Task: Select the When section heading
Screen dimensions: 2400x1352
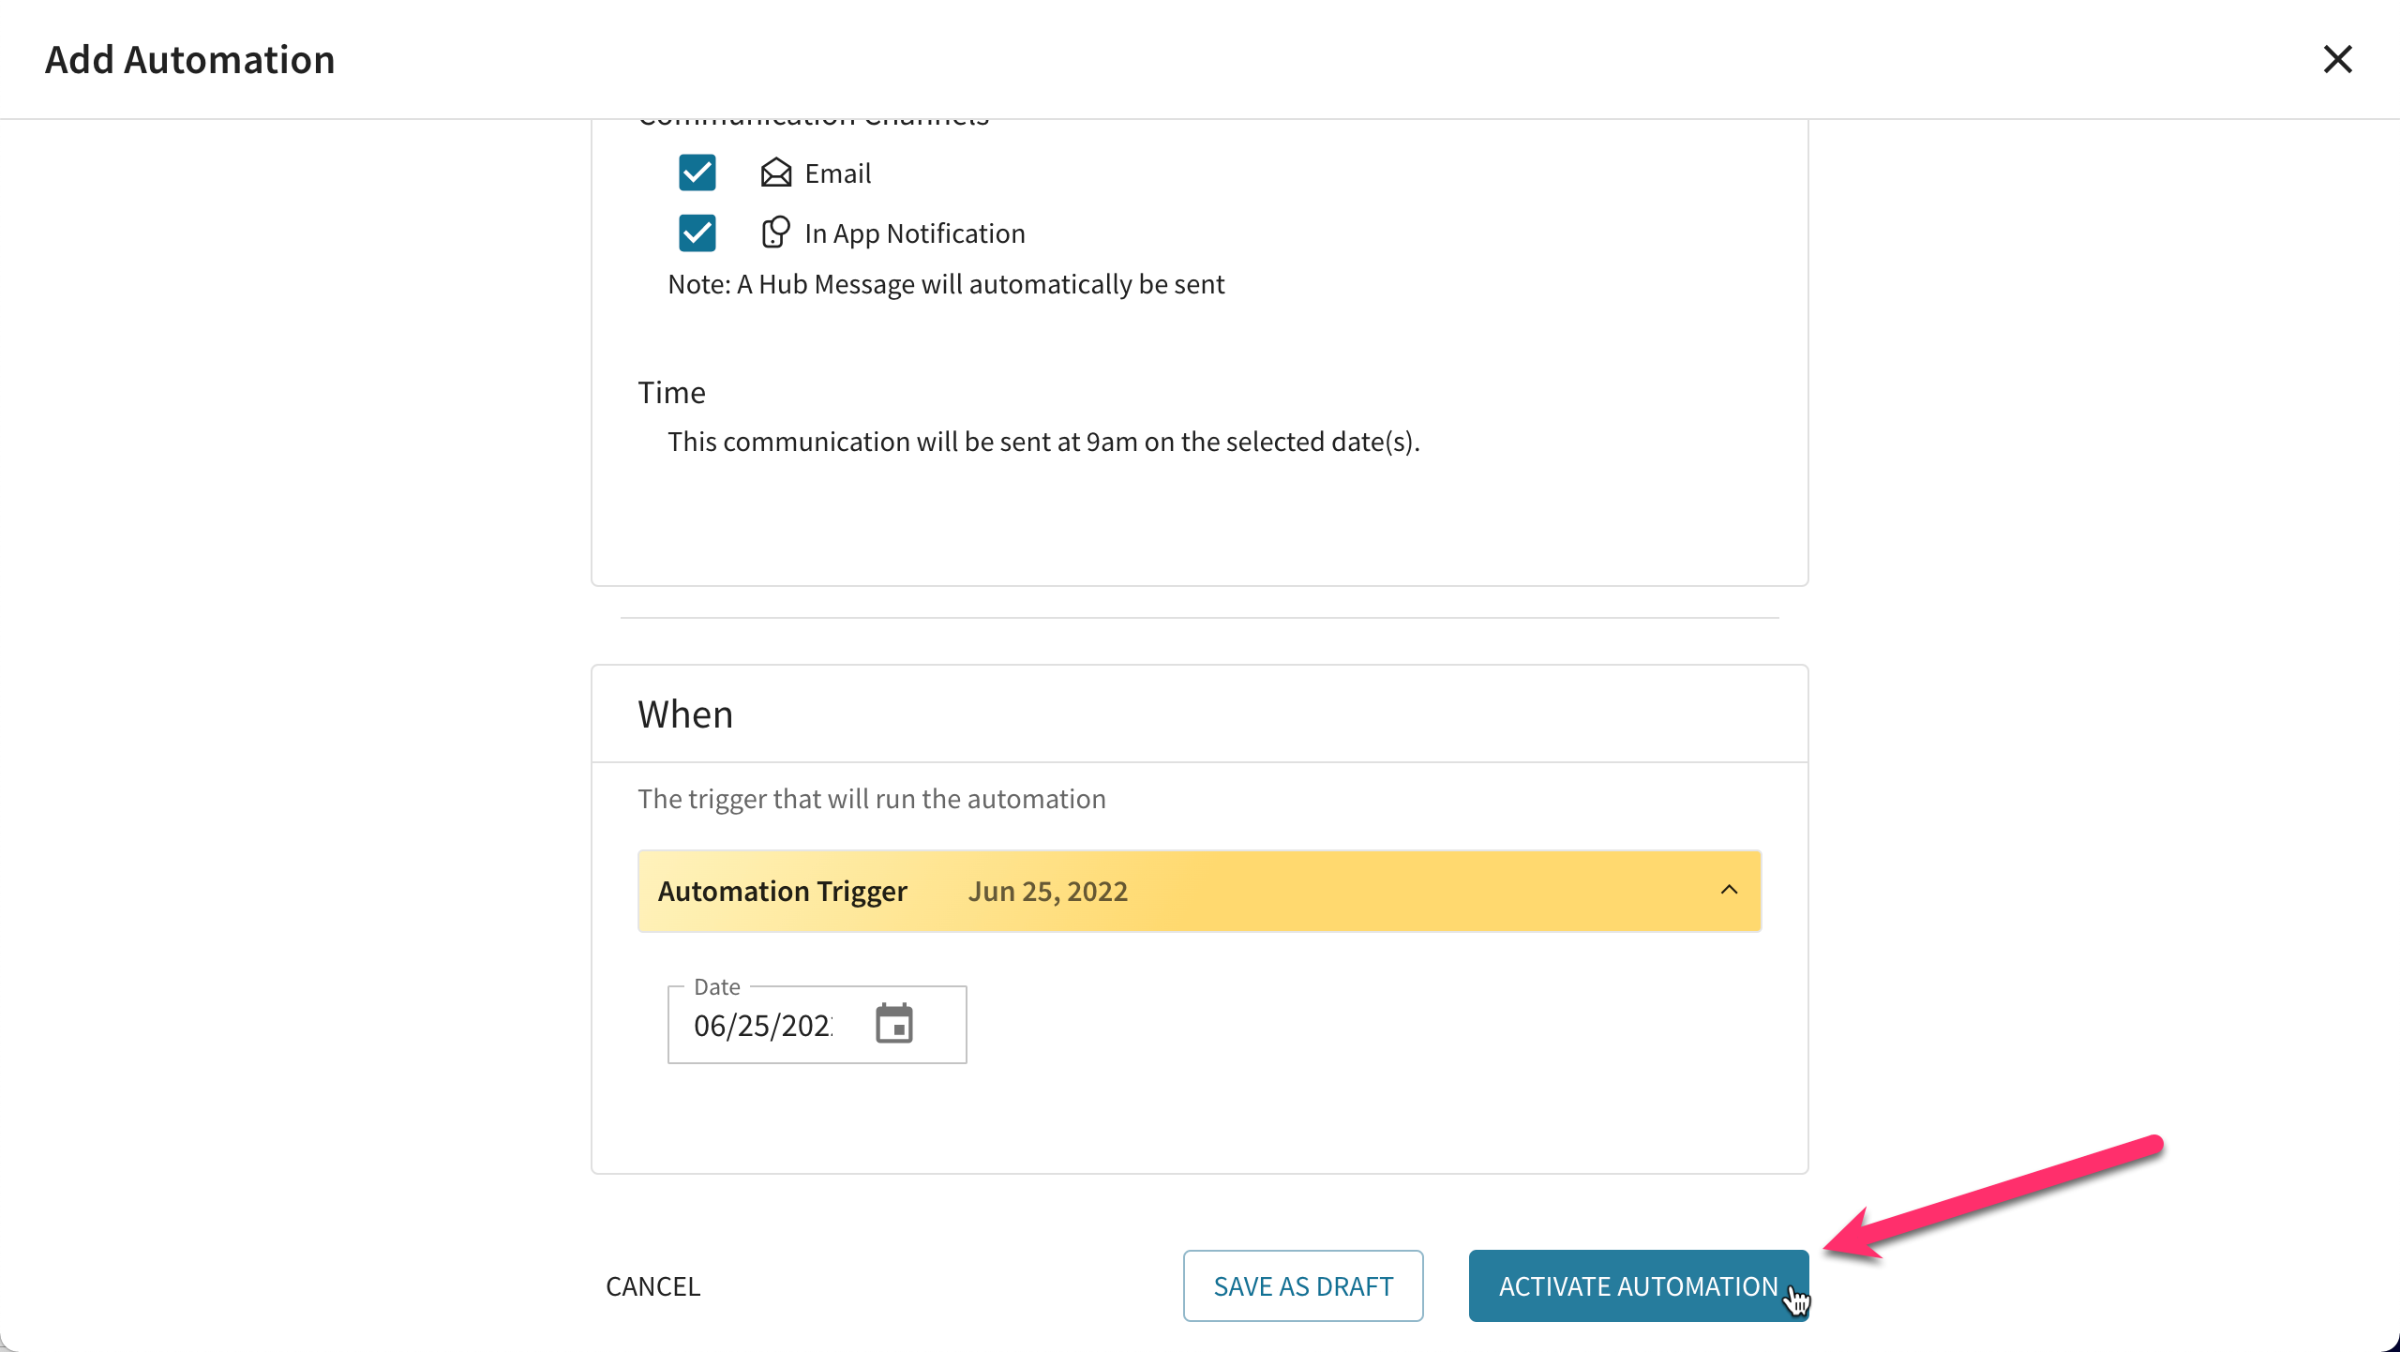Action: click(x=685, y=714)
